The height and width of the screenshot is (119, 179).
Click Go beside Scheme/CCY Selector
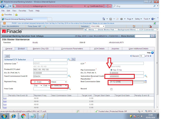[x=73, y=59]
